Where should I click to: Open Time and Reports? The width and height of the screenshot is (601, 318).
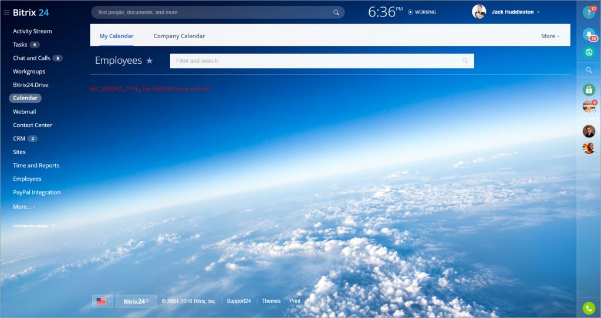(x=36, y=165)
